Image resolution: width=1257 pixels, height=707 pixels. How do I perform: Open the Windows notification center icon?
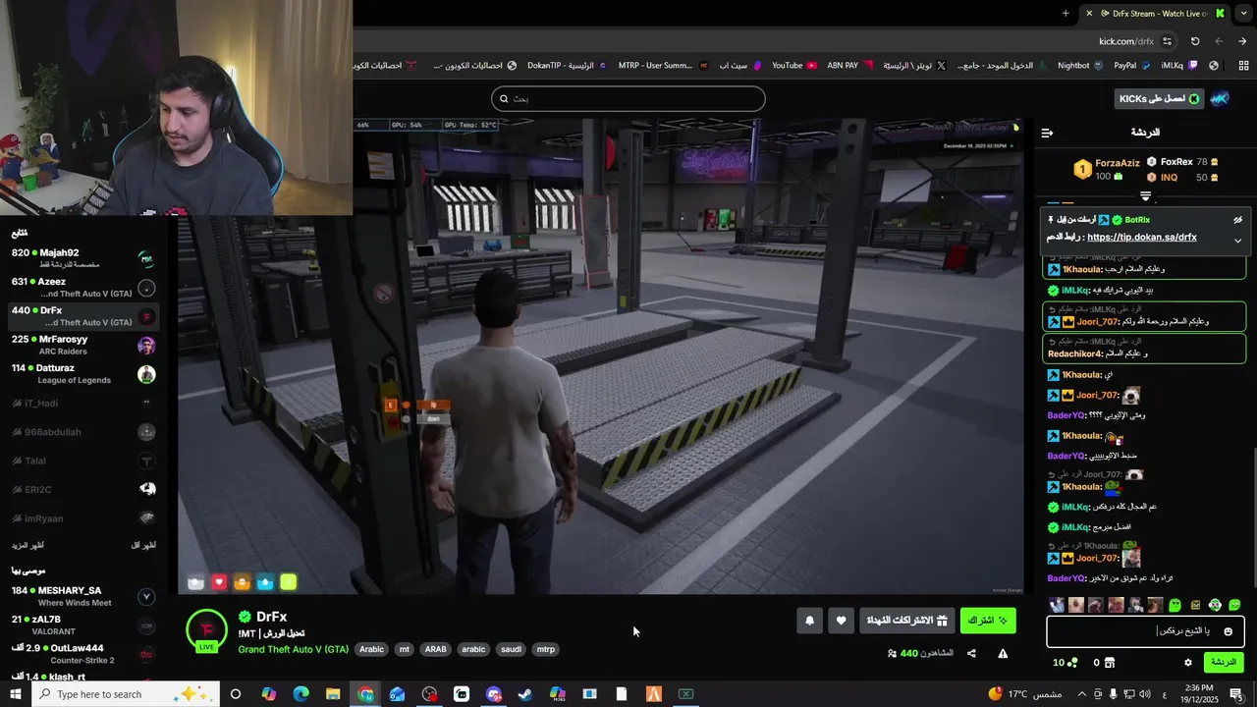(1237, 694)
